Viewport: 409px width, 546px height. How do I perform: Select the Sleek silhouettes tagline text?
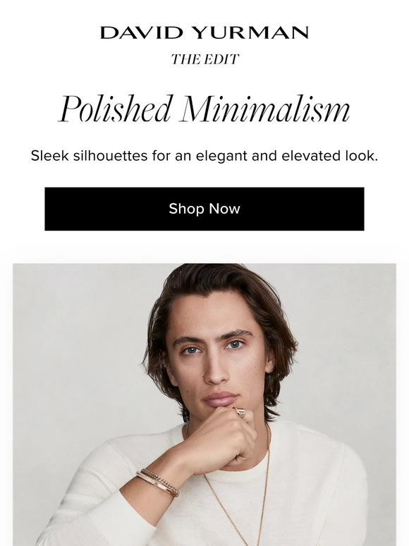[204, 156]
